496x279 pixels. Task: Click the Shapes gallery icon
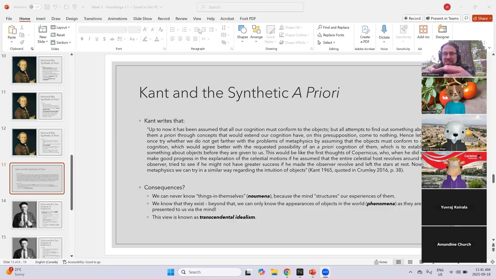click(x=243, y=30)
